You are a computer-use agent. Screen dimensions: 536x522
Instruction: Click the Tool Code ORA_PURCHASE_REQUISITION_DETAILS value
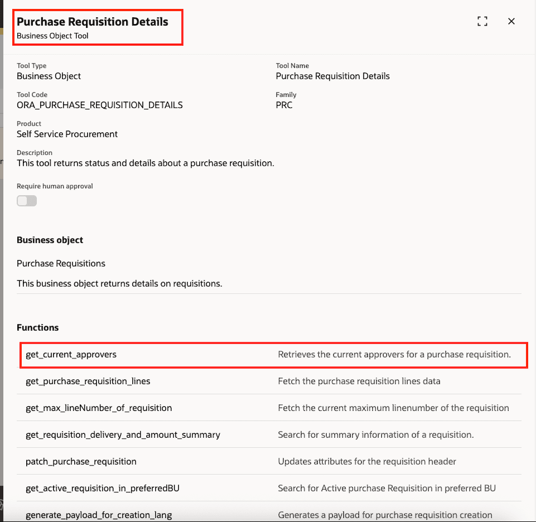100,105
